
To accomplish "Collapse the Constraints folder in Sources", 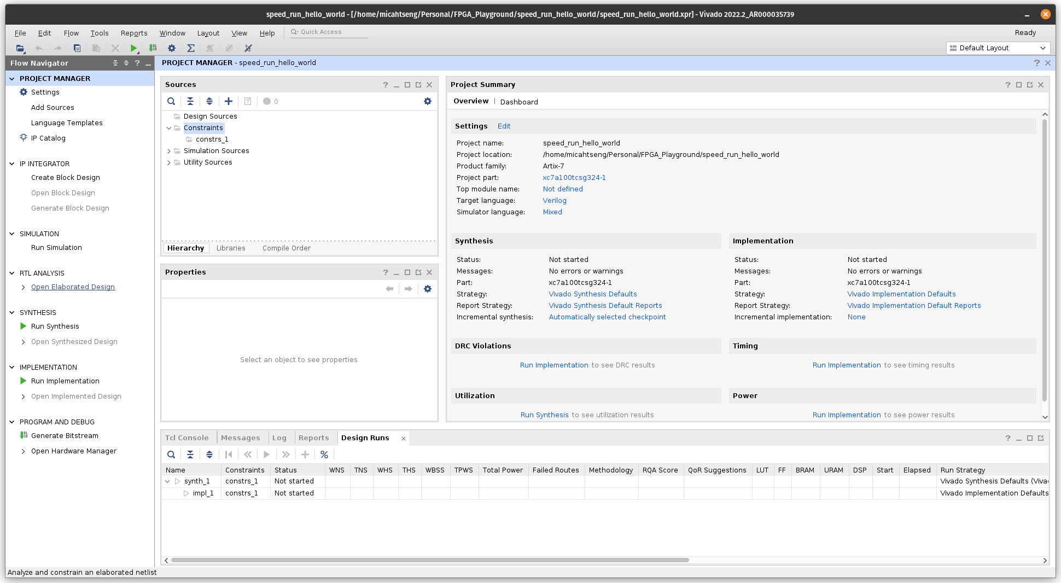I will click(169, 128).
